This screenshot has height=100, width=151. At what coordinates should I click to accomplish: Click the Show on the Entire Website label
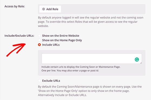point(61,36)
